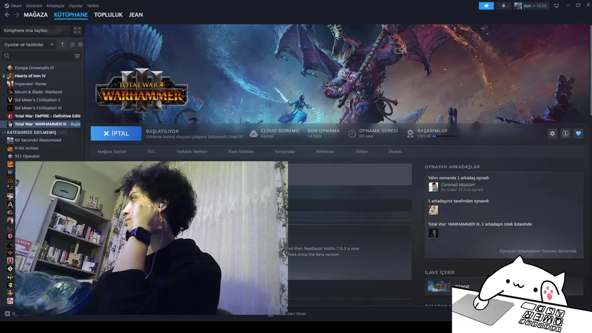
Task: Collapse the KATEGORİZE EDİLMEMİŞ category
Action: 4,132
